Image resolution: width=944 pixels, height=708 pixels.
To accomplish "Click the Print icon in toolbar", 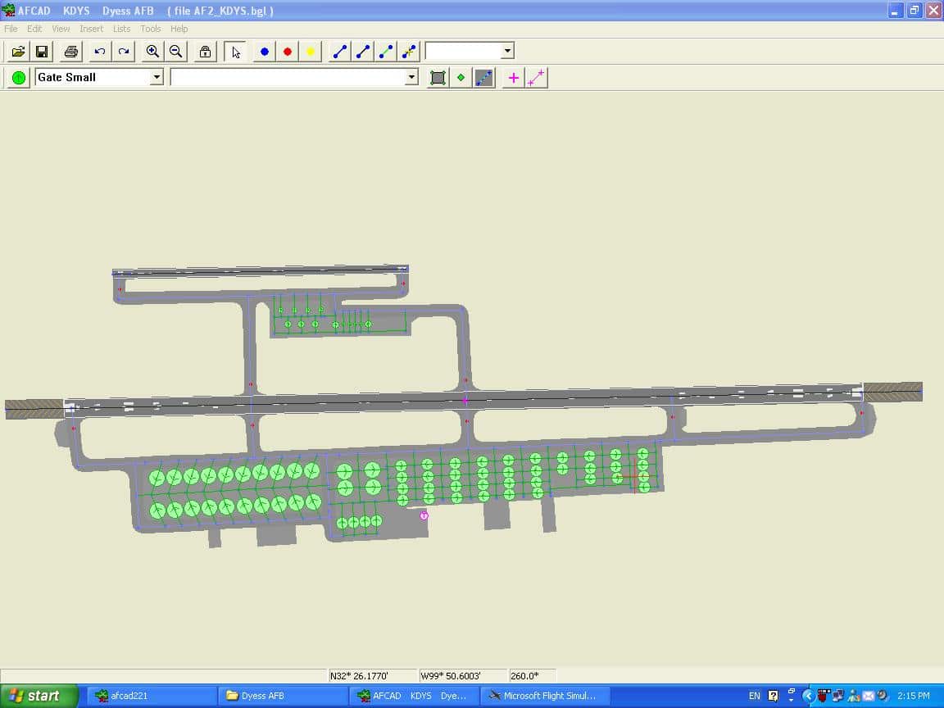I will (71, 52).
